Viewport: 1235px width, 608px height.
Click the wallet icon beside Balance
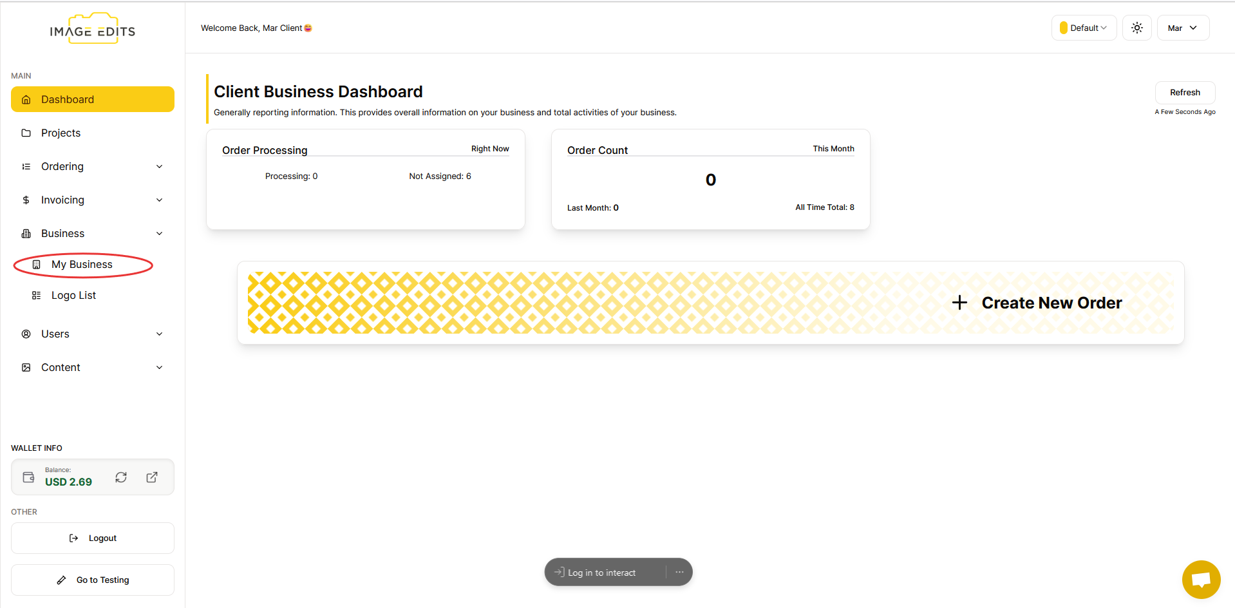click(x=28, y=477)
